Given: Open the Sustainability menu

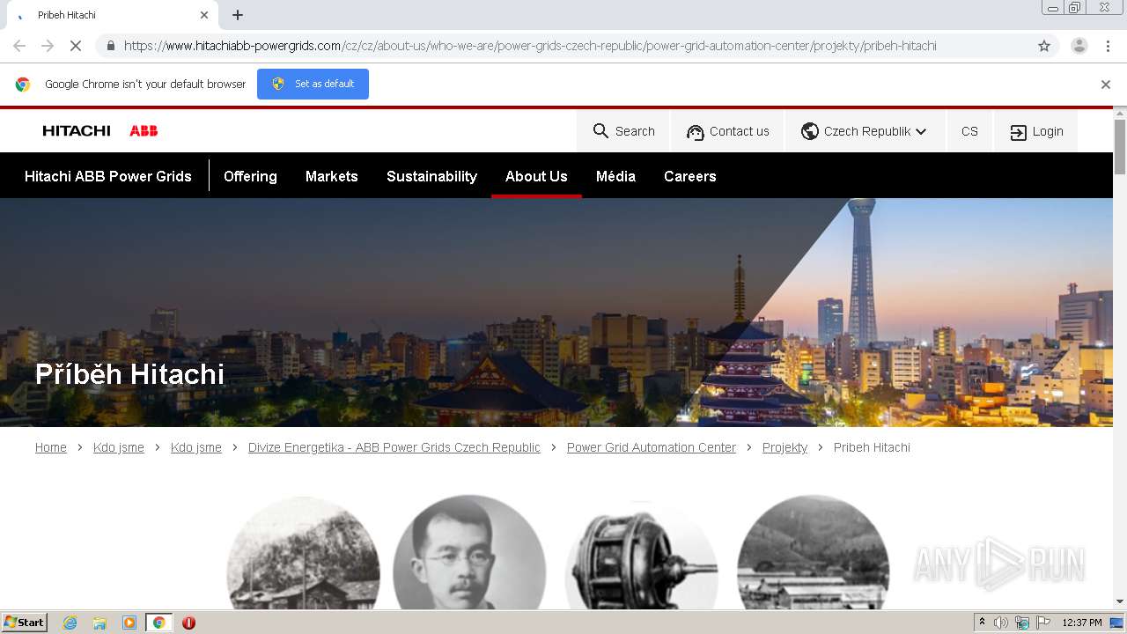Looking at the screenshot, I should coord(431,176).
